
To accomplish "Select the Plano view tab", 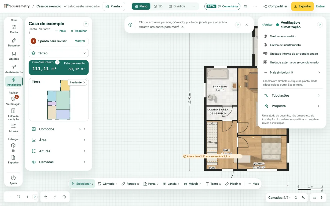I will (x=141, y=6).
